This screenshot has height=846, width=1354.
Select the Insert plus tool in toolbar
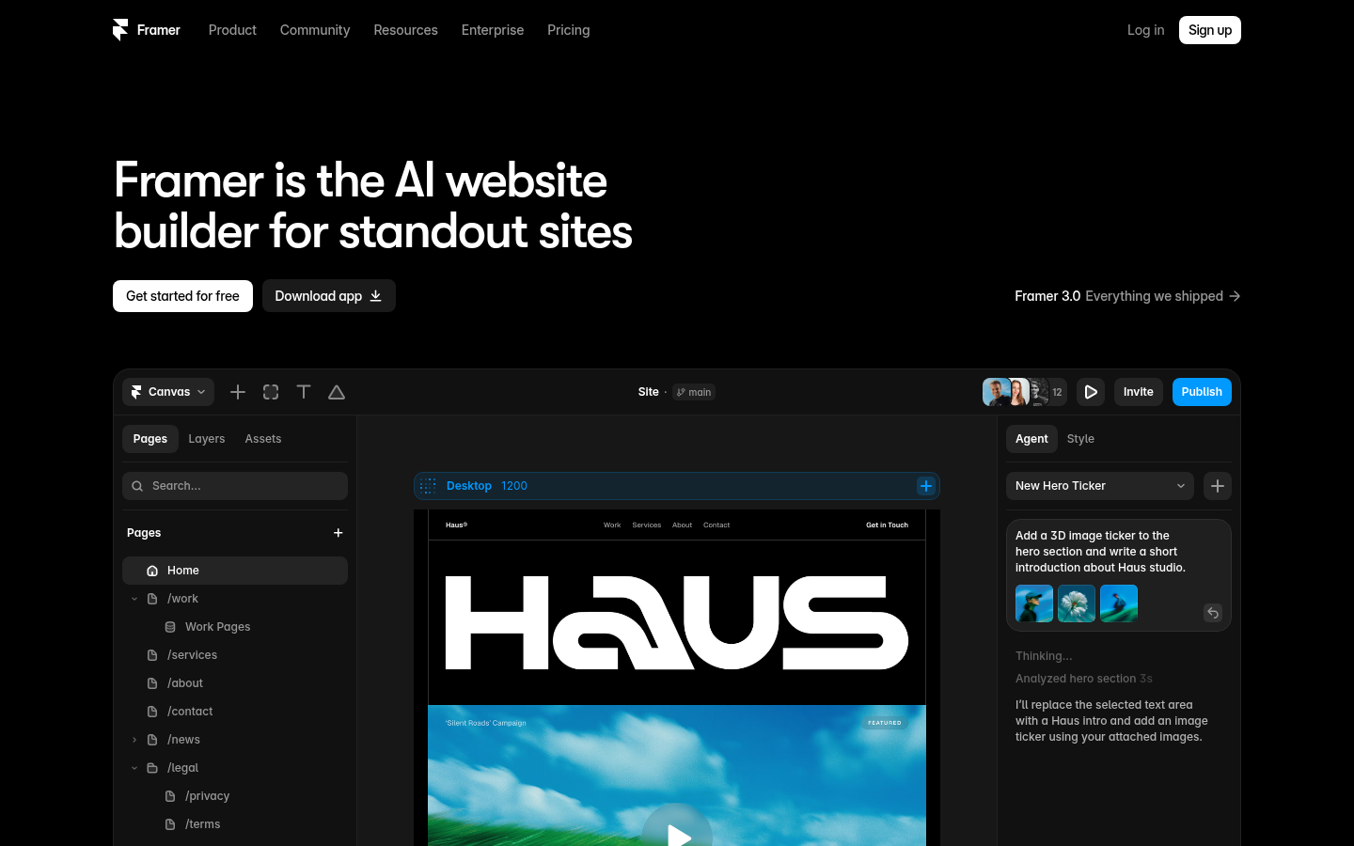[238, 392]
